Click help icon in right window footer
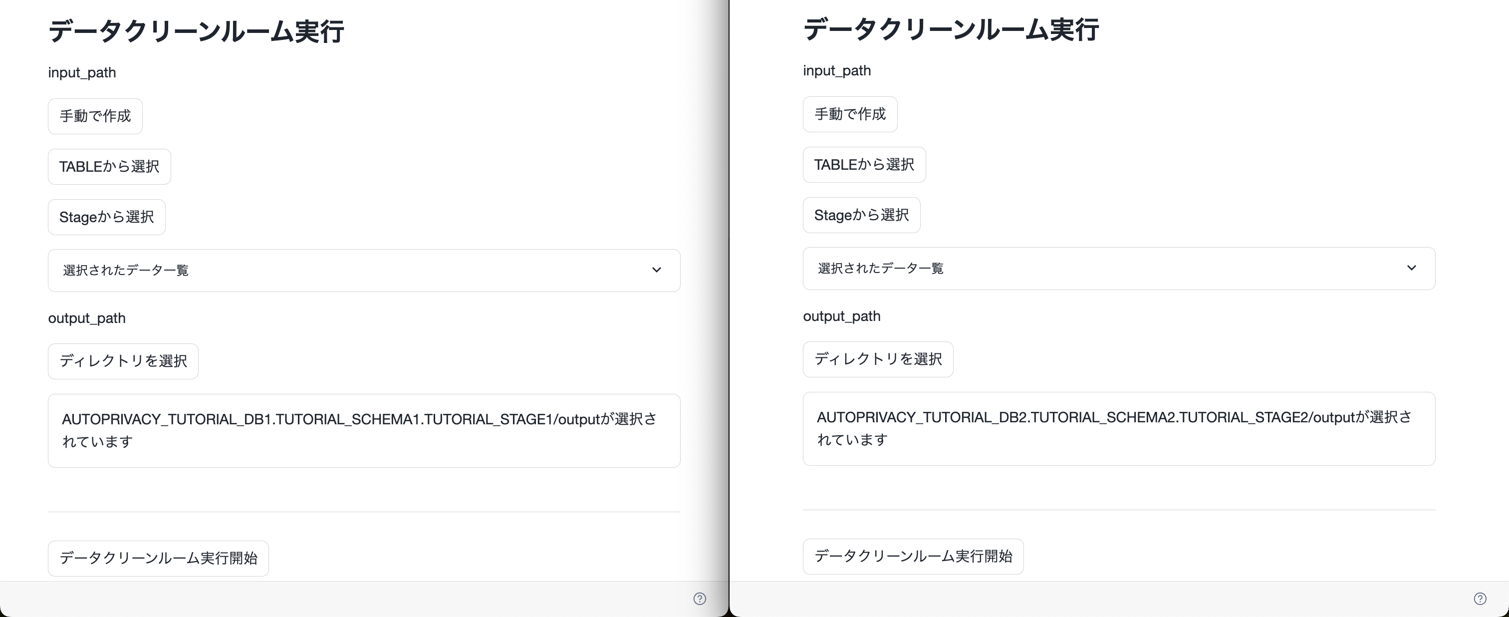The image size is (1509, 617). point(1480,598)
